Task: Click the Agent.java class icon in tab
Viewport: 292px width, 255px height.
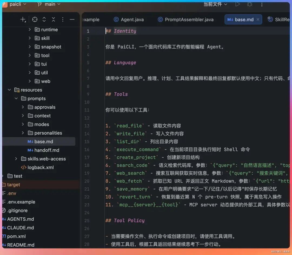Action: (116, 19)
